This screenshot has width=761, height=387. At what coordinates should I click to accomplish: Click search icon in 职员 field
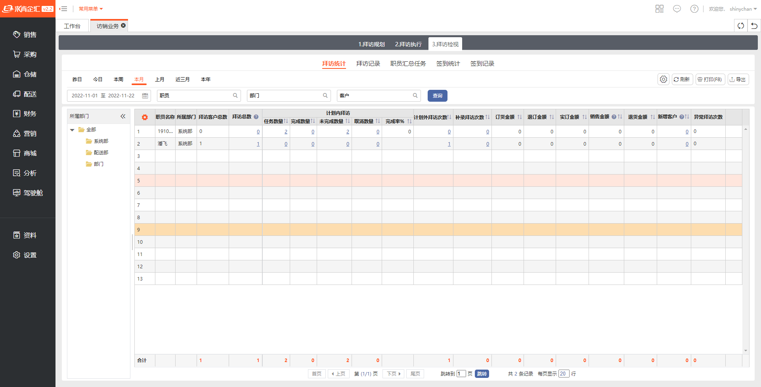tap(235, 95)
